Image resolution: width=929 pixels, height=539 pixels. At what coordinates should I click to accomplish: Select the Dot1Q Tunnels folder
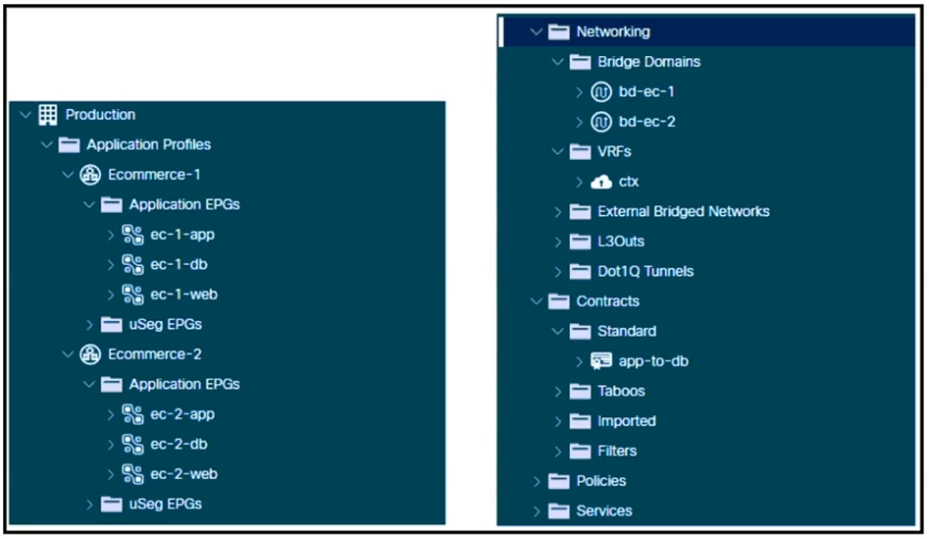645,271
